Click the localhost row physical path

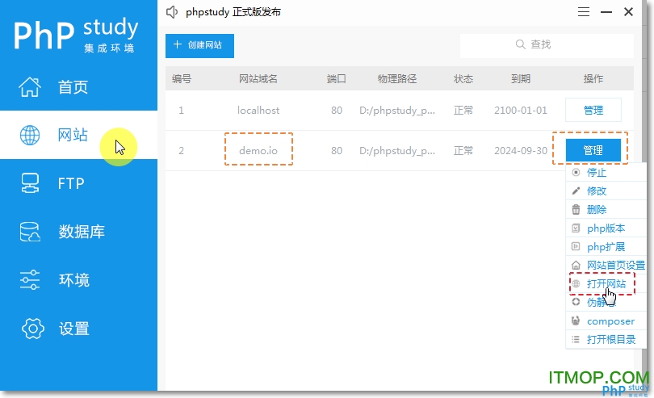(x=397, y=110)
